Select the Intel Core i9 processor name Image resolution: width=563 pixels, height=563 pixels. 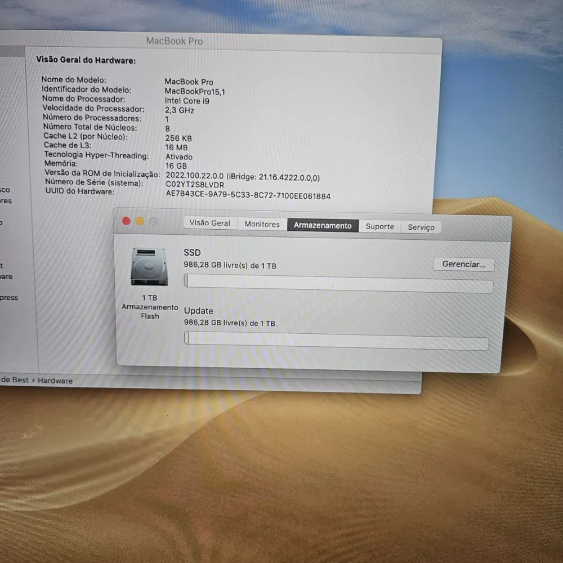187,101
